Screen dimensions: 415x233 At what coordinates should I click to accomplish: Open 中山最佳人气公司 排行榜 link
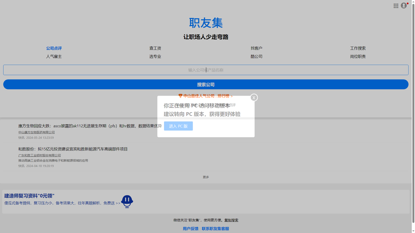208,96
